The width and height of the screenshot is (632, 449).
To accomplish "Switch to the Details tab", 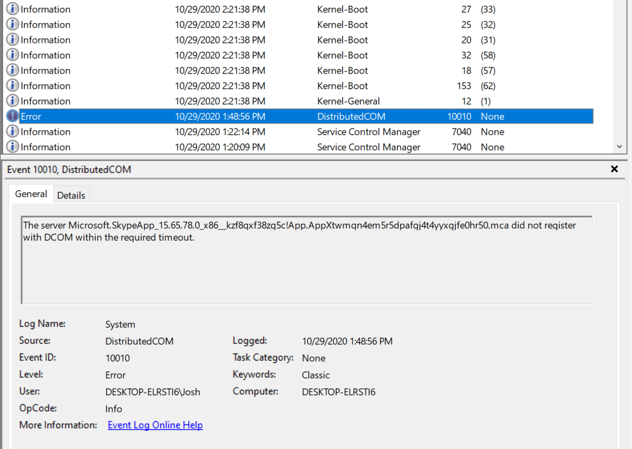I will (x=71, y=195).
